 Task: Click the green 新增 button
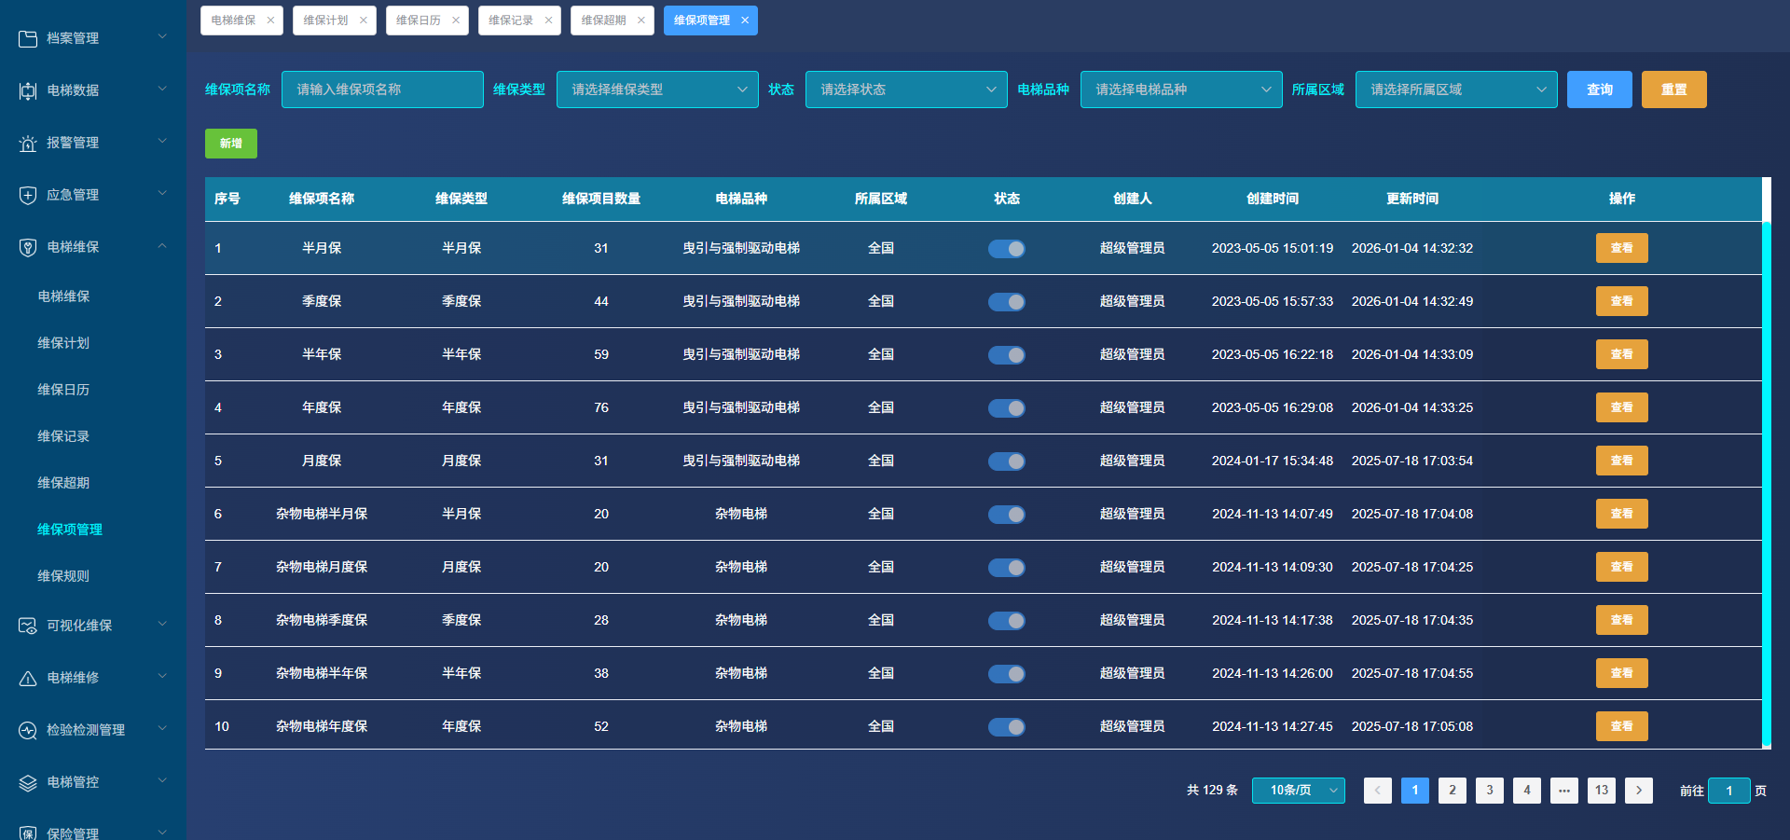pos(230,144)
